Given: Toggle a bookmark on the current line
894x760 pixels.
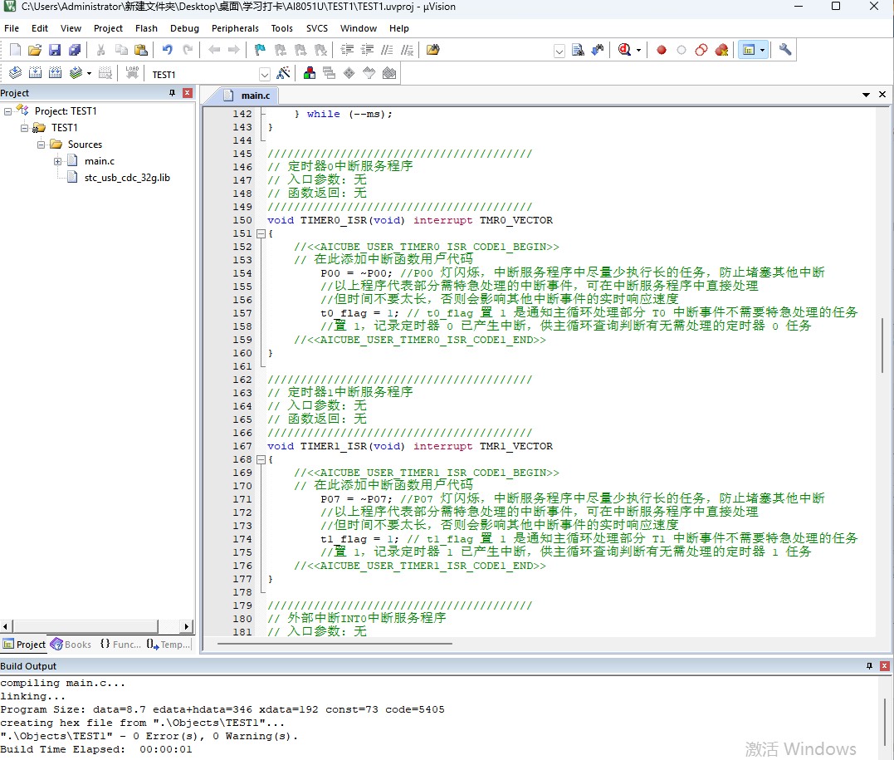Looking at the screenshot, I should point(260,50).
